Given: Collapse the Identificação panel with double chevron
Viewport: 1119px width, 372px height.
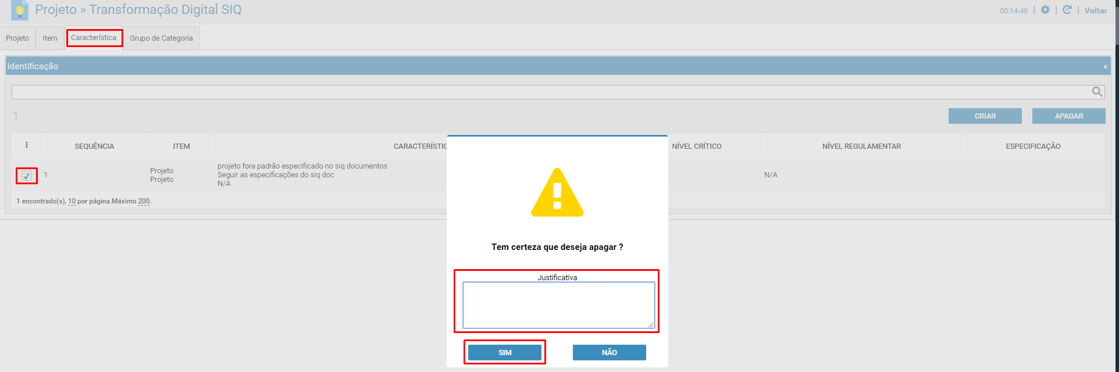Looking at the screenshot, I should pos(1105,67).
